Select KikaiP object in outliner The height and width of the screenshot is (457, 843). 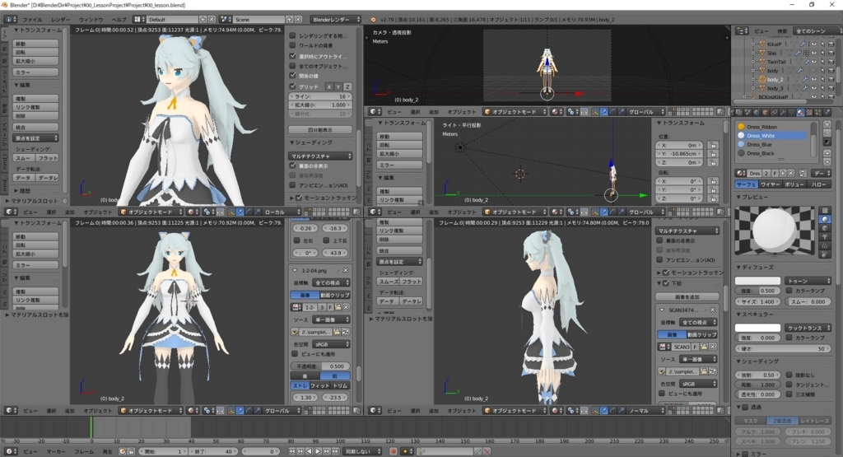click(774, 44)
